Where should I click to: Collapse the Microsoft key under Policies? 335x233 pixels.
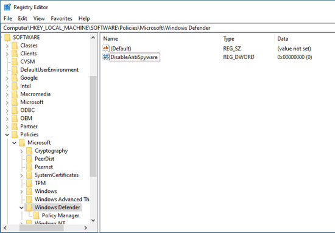[x=15, y=143]
